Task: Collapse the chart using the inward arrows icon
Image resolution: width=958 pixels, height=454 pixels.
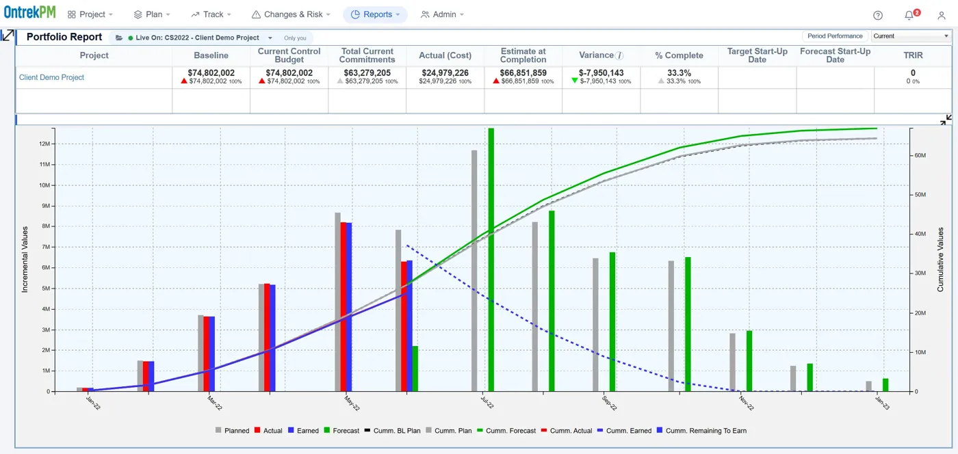Action: pos(946,120)
